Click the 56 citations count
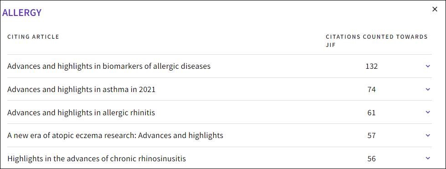 tap(371, 159)
